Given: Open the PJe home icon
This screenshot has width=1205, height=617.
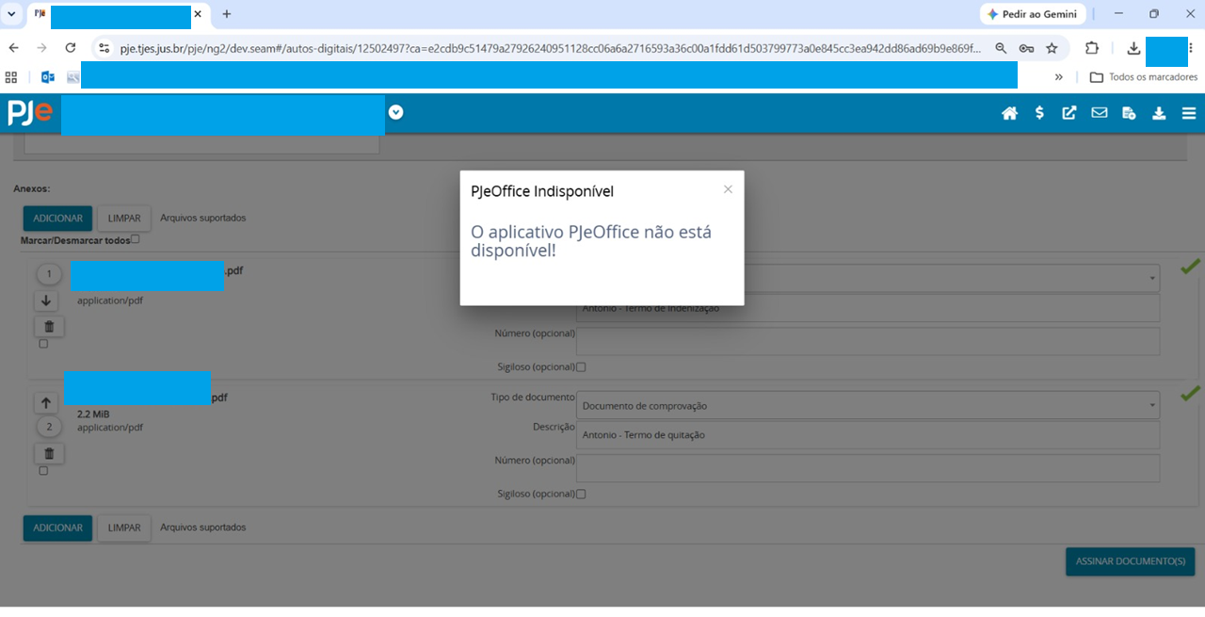Looking at the screenshot, I should point(1009,113).
